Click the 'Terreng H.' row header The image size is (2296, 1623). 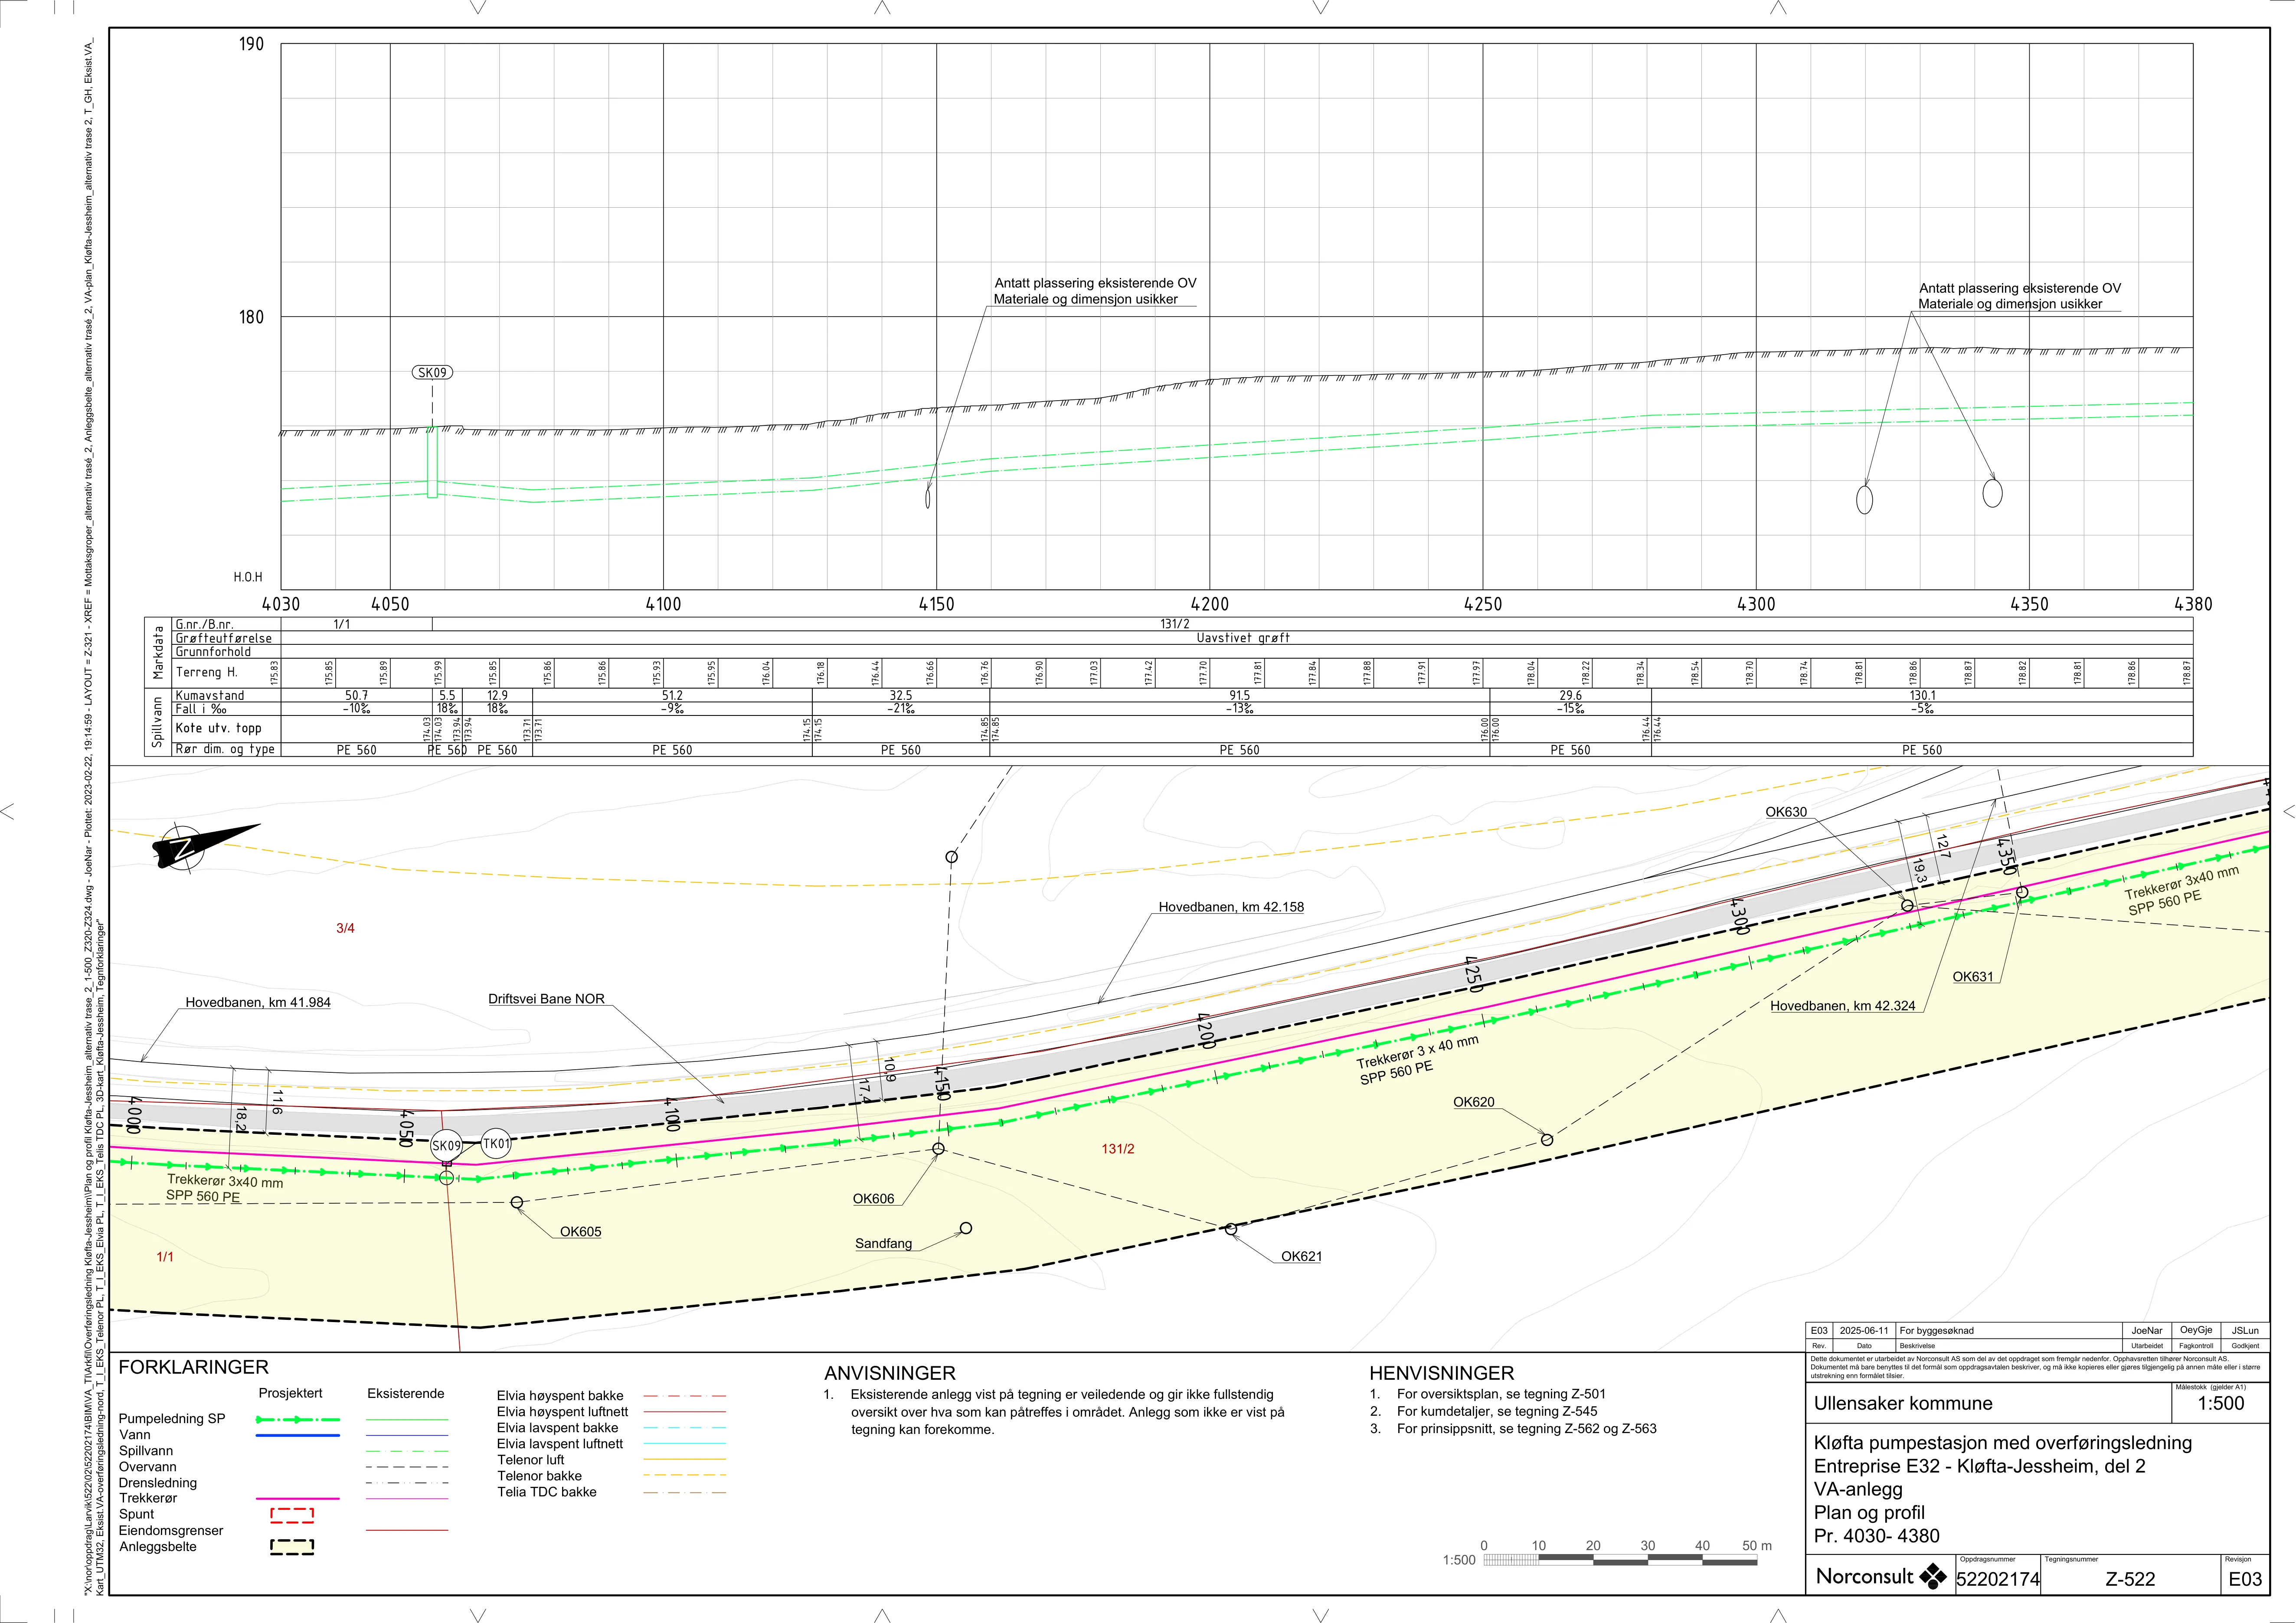(207, 673)
